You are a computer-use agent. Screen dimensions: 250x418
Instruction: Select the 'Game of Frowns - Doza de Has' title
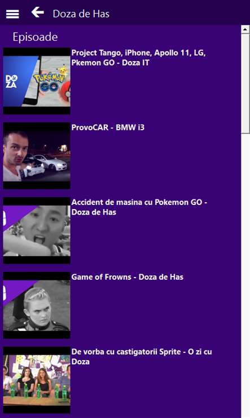(x=128, y=277)
